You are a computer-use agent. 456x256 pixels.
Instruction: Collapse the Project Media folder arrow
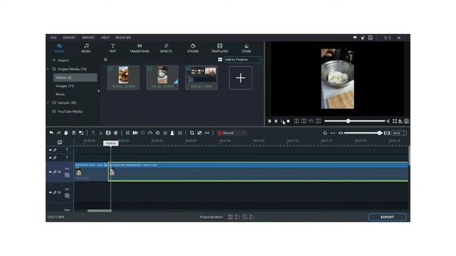(48, 69)
